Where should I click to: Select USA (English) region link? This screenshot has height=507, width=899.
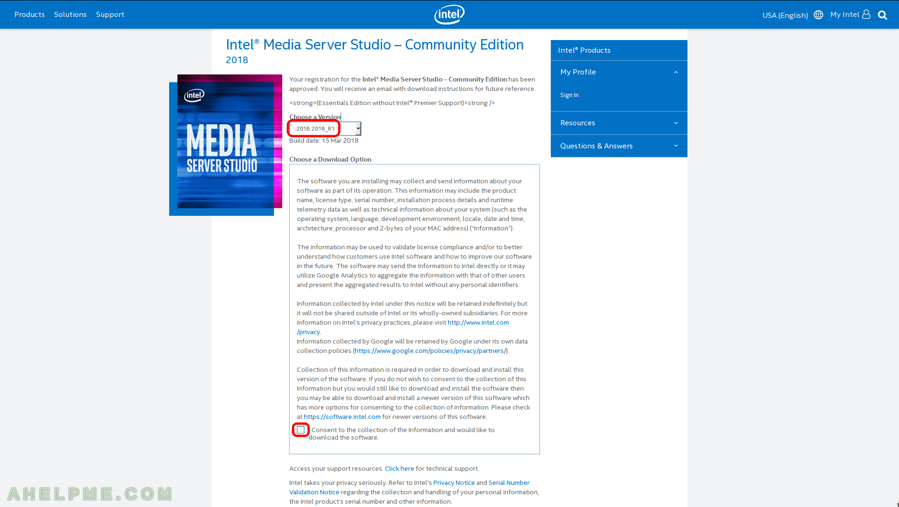click(785, 15)
